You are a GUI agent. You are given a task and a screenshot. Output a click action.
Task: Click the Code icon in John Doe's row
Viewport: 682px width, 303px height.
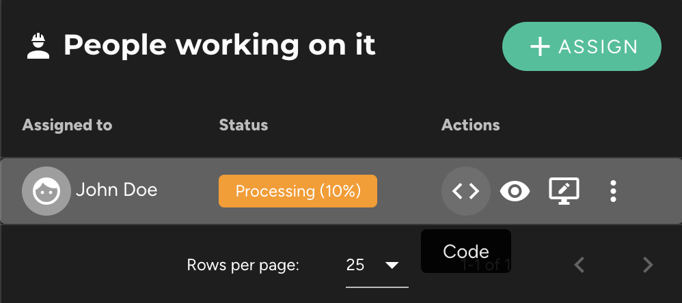pyautogui.click(x=465, y=192)
